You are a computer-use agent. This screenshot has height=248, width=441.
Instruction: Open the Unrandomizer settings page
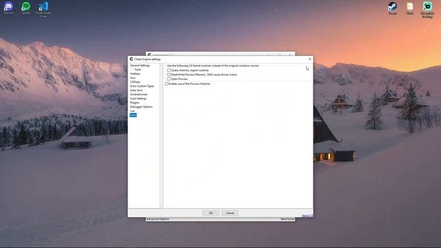(x=139, y=94)
